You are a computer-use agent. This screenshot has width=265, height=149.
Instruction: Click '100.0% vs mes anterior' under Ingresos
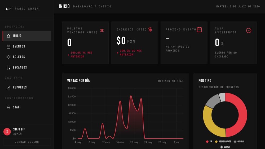[131, 53]
